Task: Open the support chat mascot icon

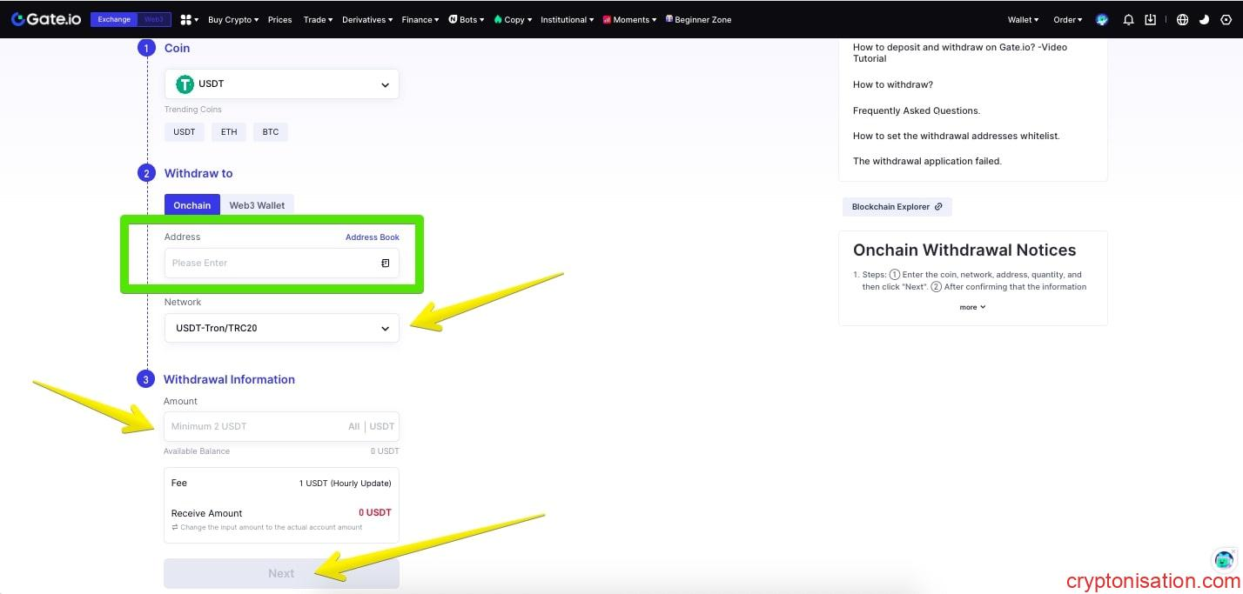Action: click(1224, 559)
